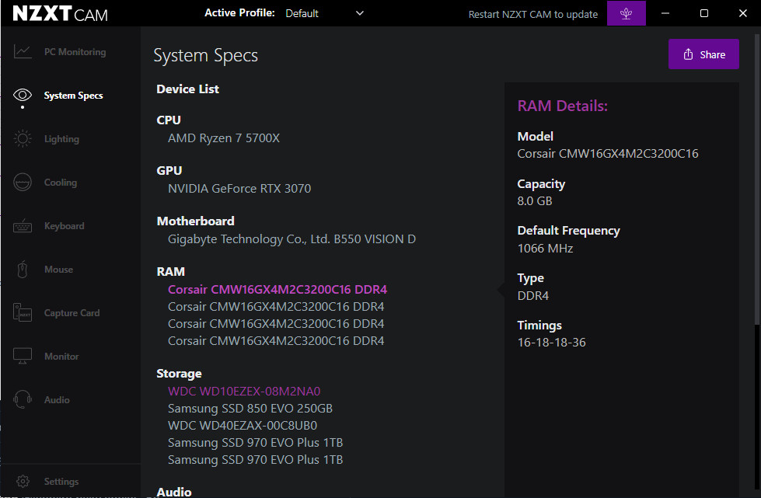Open the Settings gear icon
Screen dimensions: 761x498
click(23, 481)
